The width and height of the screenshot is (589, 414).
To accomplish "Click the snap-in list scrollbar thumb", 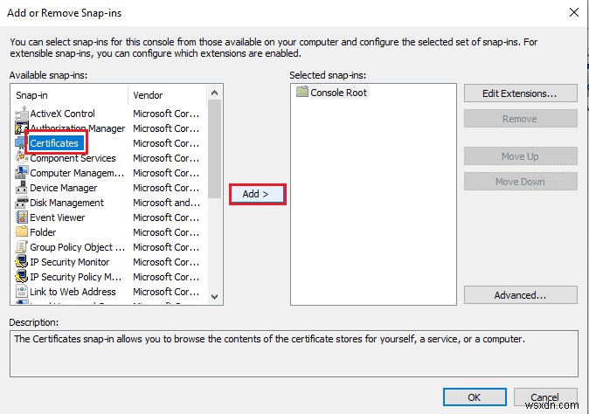I will pos(214,148).
